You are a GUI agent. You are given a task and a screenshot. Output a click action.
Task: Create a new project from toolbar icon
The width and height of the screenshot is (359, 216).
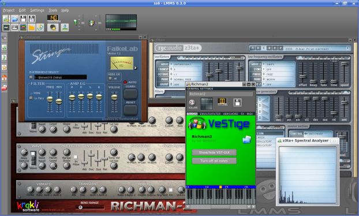point(6,19)
